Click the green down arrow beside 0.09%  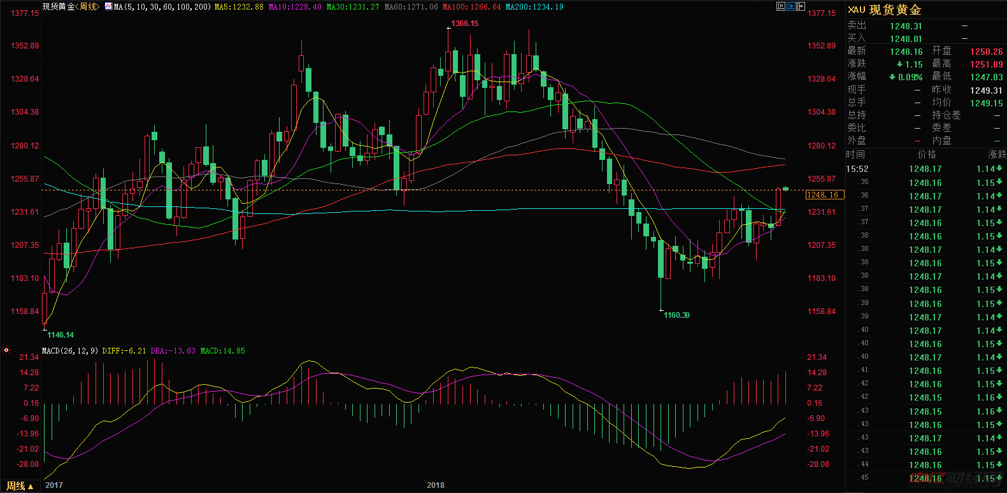pyautogui.click(x=892, y=77)
